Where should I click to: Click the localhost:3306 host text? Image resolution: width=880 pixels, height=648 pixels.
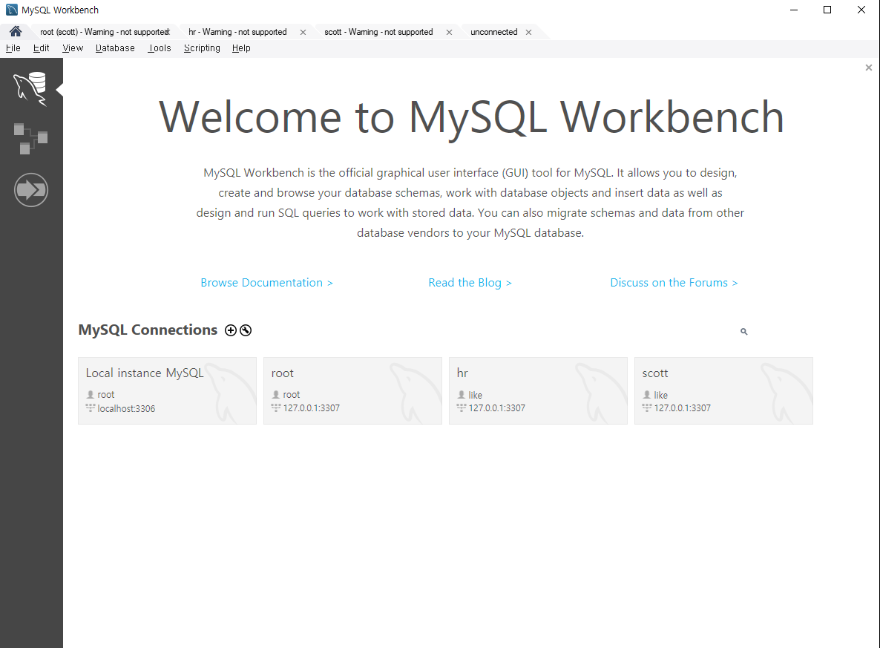[126, 409]
